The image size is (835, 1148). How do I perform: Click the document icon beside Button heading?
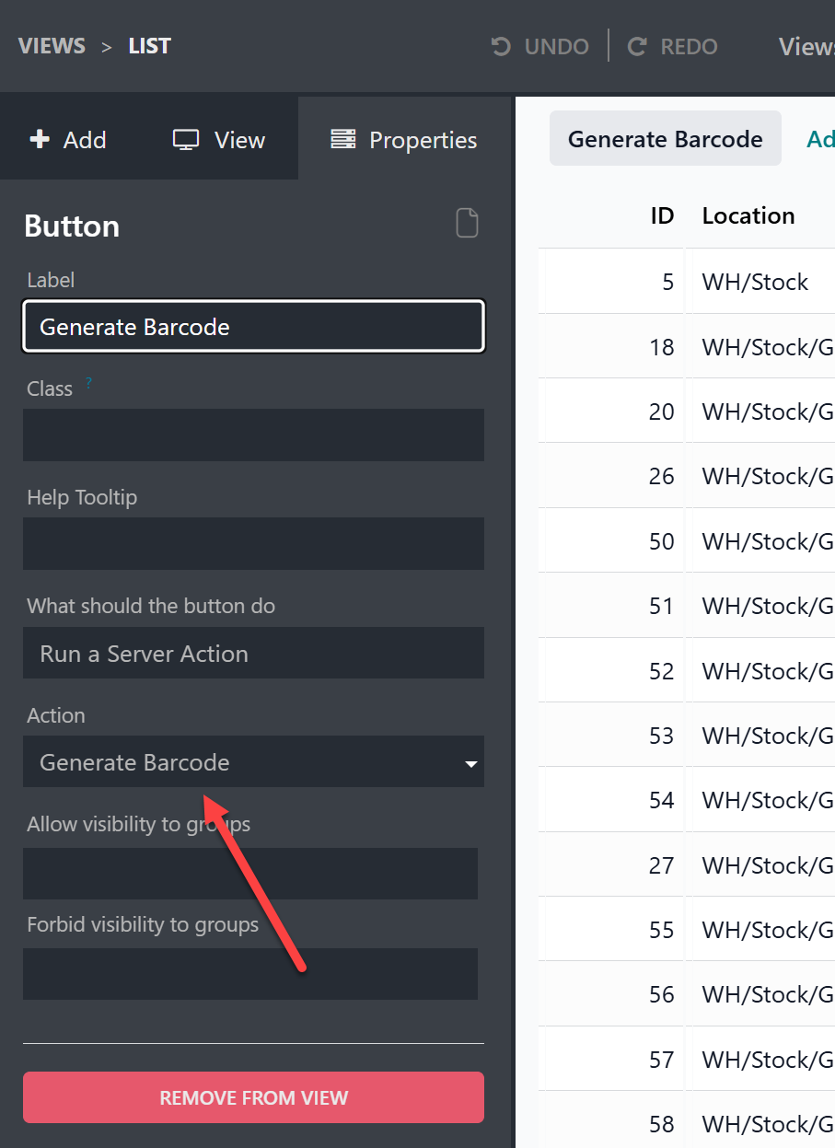(x=467, y=224)
